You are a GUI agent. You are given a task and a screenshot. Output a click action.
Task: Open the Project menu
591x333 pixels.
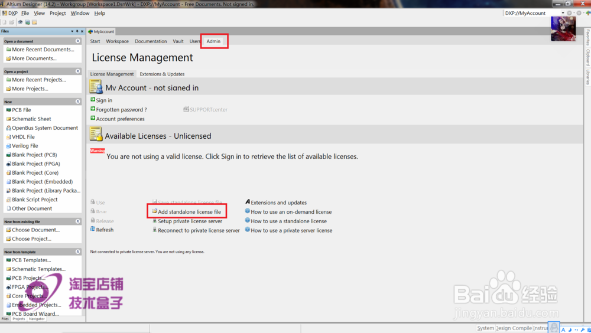[58, 13]
